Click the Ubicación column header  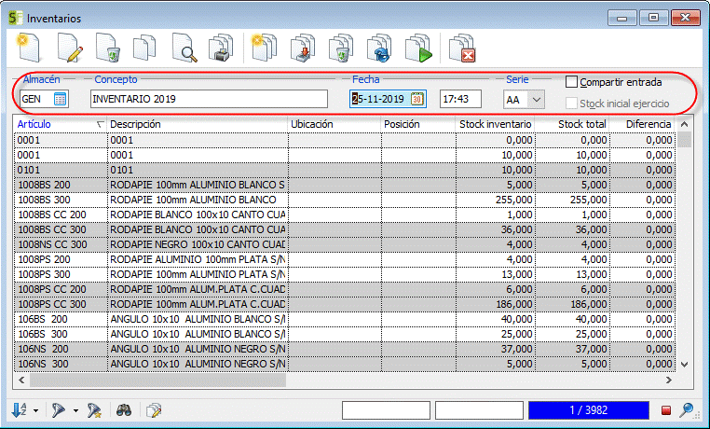[x=335, y=124]
